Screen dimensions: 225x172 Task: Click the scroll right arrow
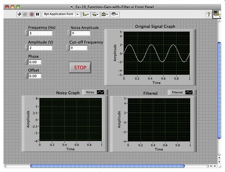pyautogui.click(x=215, y=166)
